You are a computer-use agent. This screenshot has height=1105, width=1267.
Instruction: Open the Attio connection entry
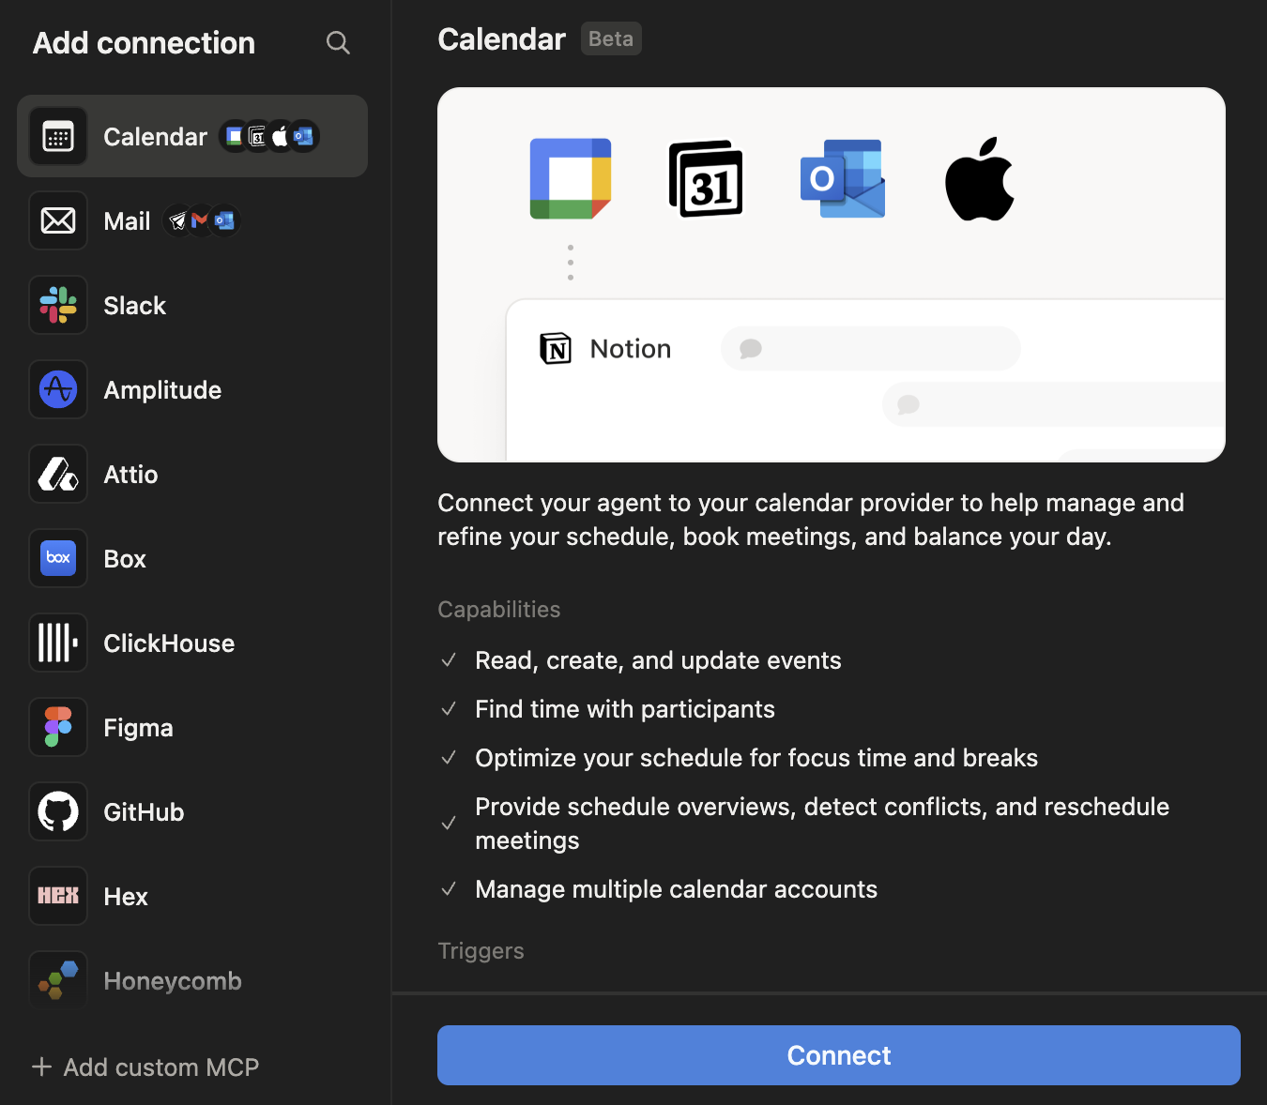point(192,474)
